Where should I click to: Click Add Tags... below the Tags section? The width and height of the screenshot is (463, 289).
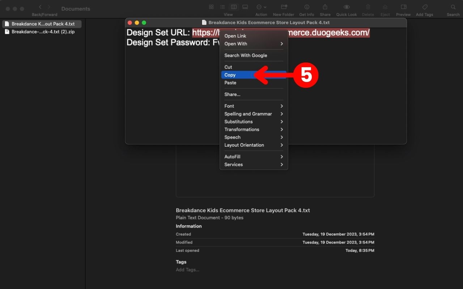tap(187, 269)
